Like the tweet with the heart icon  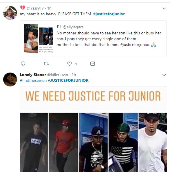point(70,64)
